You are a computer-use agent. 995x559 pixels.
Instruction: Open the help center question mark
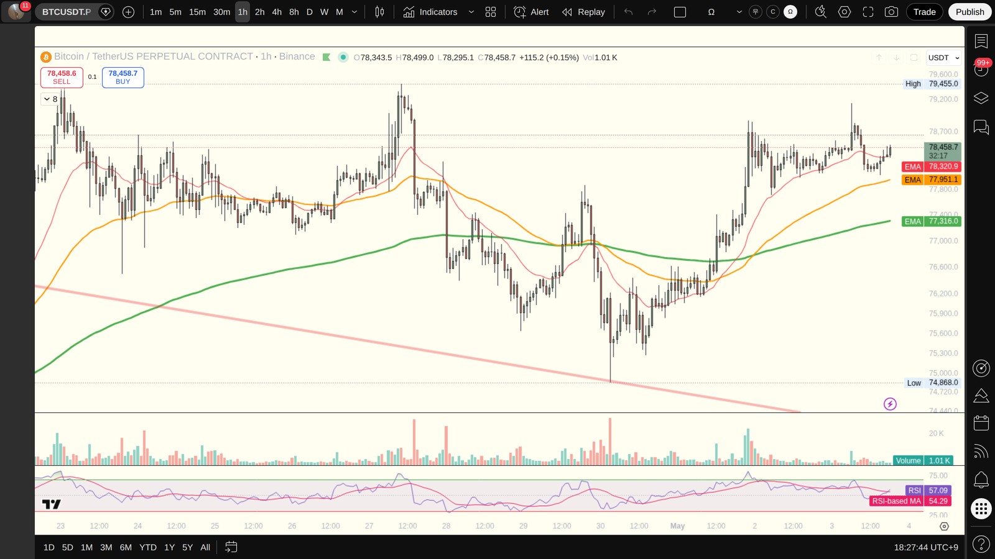[x=981, y=545]
